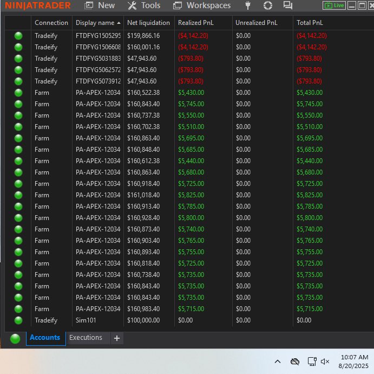
Task: Click total PnL $5,785.00
Action: pos(310,207)
